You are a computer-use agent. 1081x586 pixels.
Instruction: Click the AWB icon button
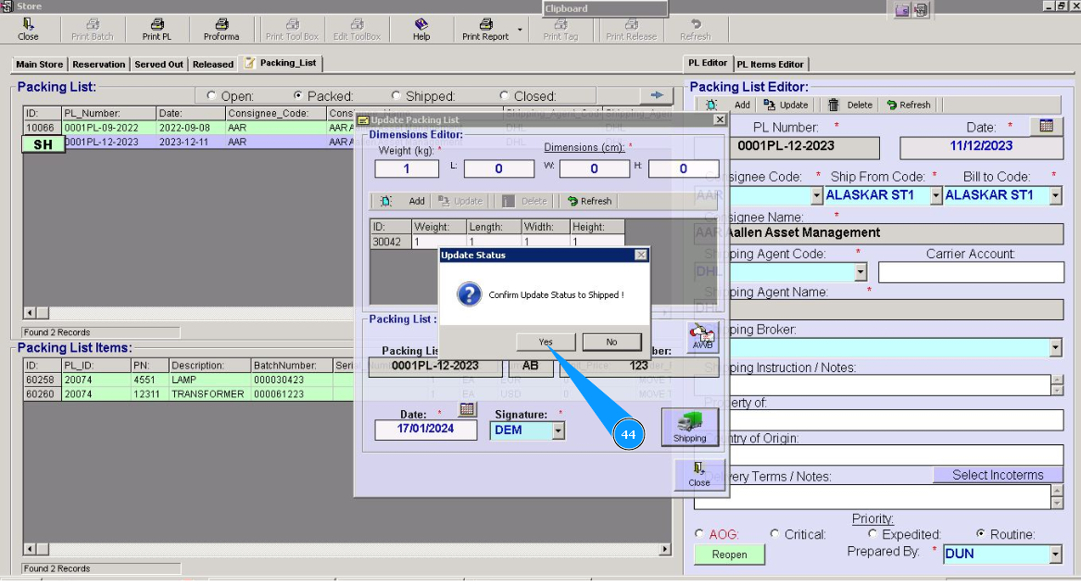[702, 337]
